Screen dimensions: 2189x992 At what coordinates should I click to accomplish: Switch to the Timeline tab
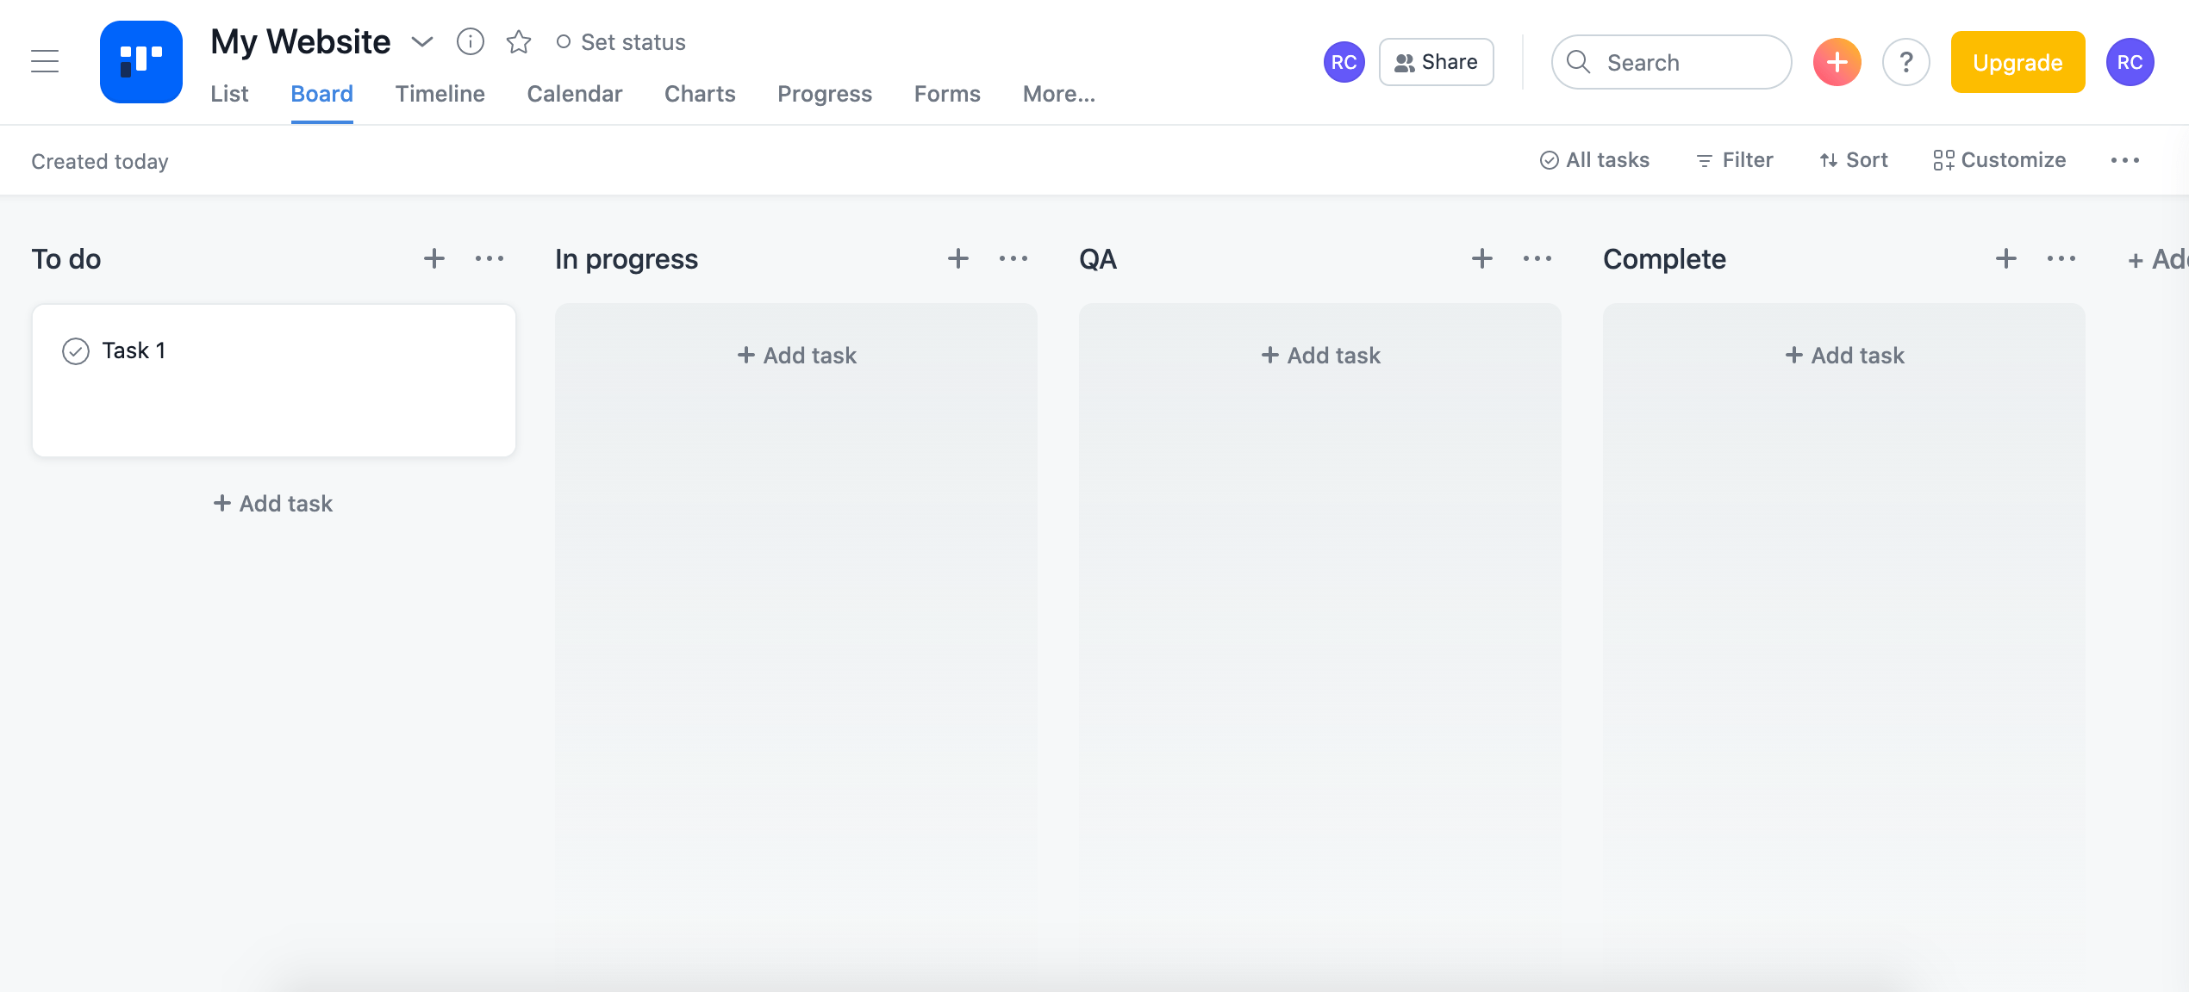point(440,94)
